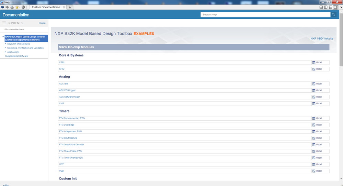Open Modelling, Verification and Validation in contents
This screenshot has width=343, height=186.
[25, 48]
